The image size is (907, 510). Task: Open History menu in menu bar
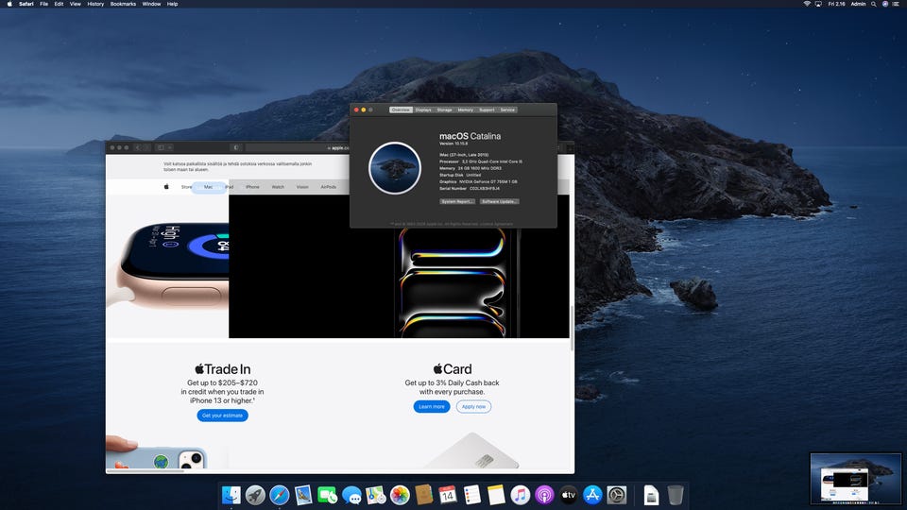pos(95,4)
